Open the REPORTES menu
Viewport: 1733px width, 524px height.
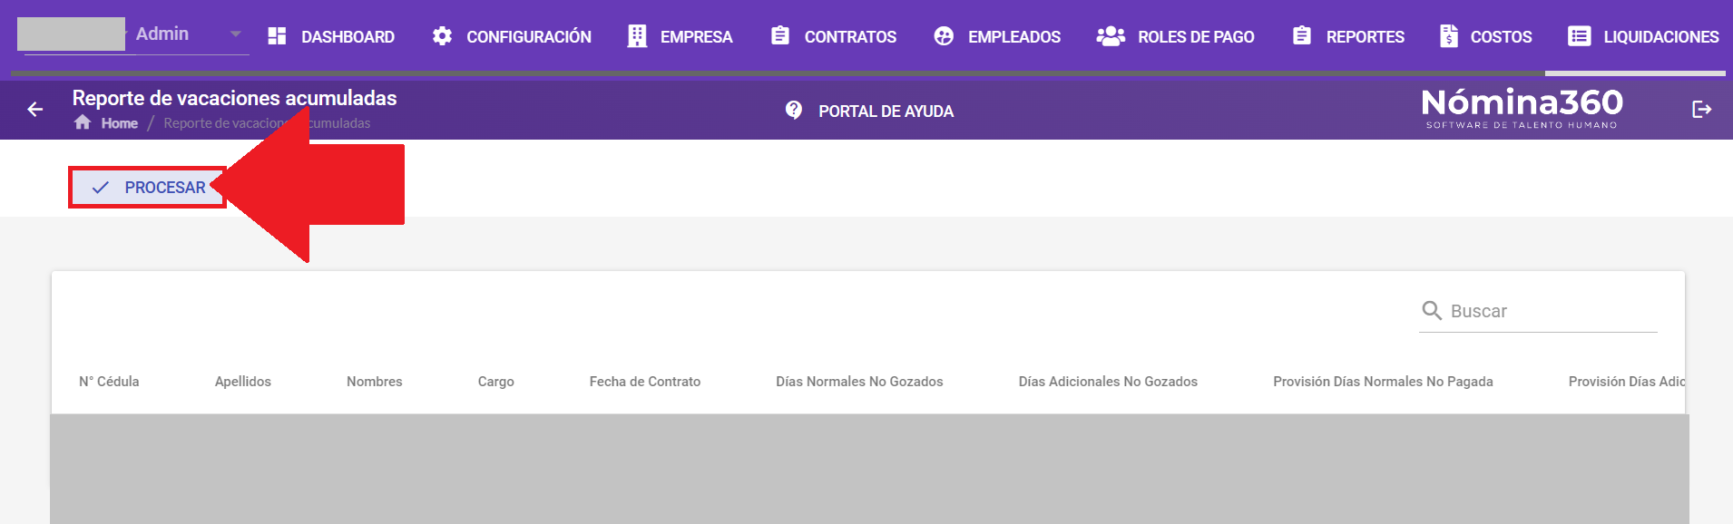pos(1366,37)
